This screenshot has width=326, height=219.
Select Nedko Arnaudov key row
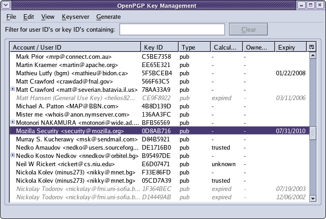[159, 147]
